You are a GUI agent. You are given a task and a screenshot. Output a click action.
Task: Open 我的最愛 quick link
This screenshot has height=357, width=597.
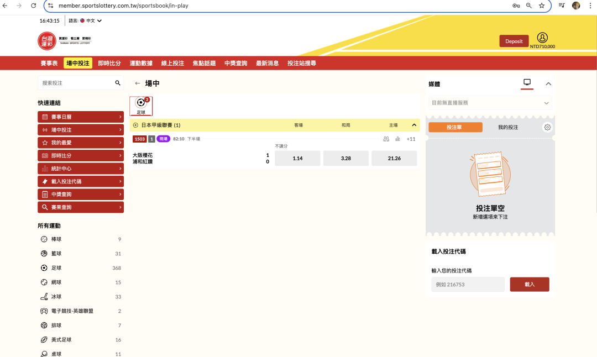[x=81, y=143]
